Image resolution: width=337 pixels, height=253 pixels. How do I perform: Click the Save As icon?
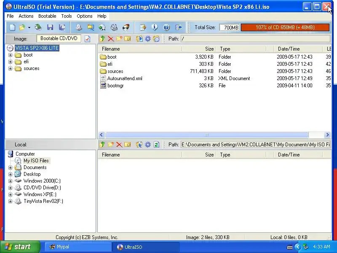pyautogui.click(x=62, y=27)
